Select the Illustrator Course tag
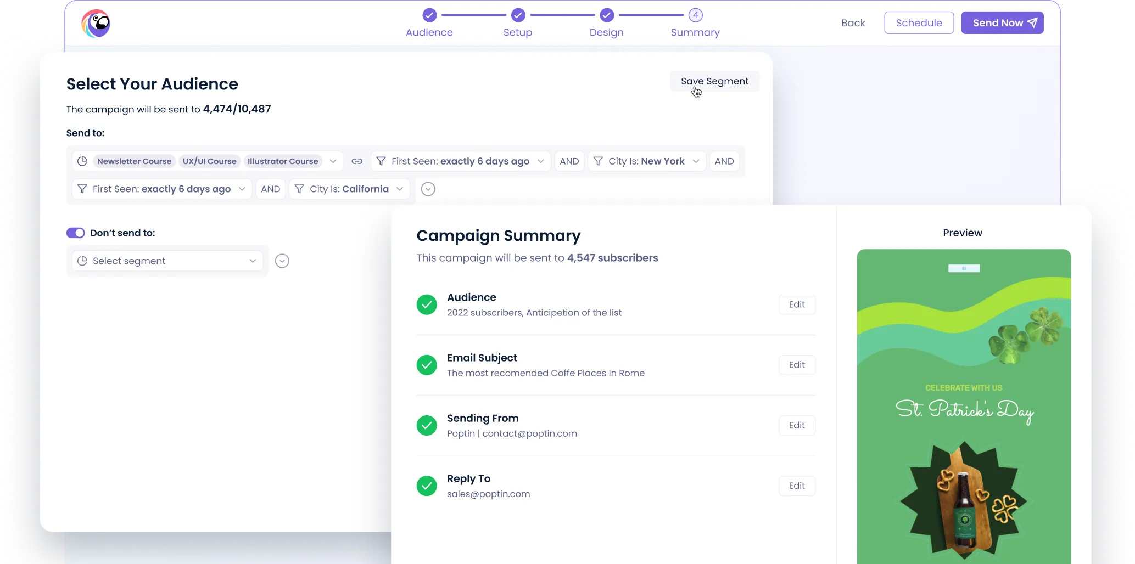Image resolution: width=1135 pixels, height=564 pixels. pyautogui.click(x=283, y=161)
